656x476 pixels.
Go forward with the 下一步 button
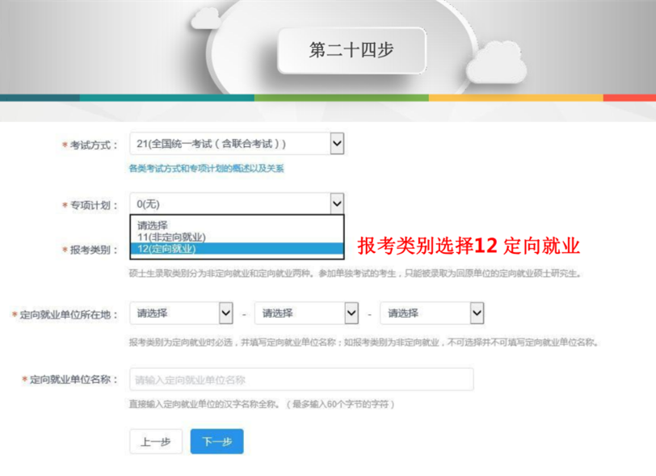click(217, 441)
